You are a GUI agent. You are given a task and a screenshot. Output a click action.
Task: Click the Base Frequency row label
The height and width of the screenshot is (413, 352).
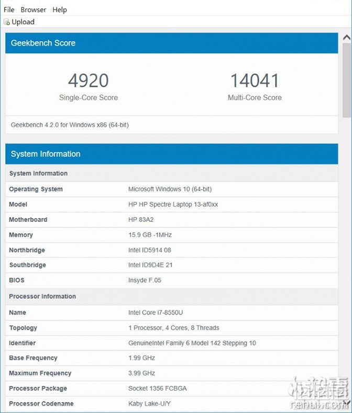pos(33,358)
